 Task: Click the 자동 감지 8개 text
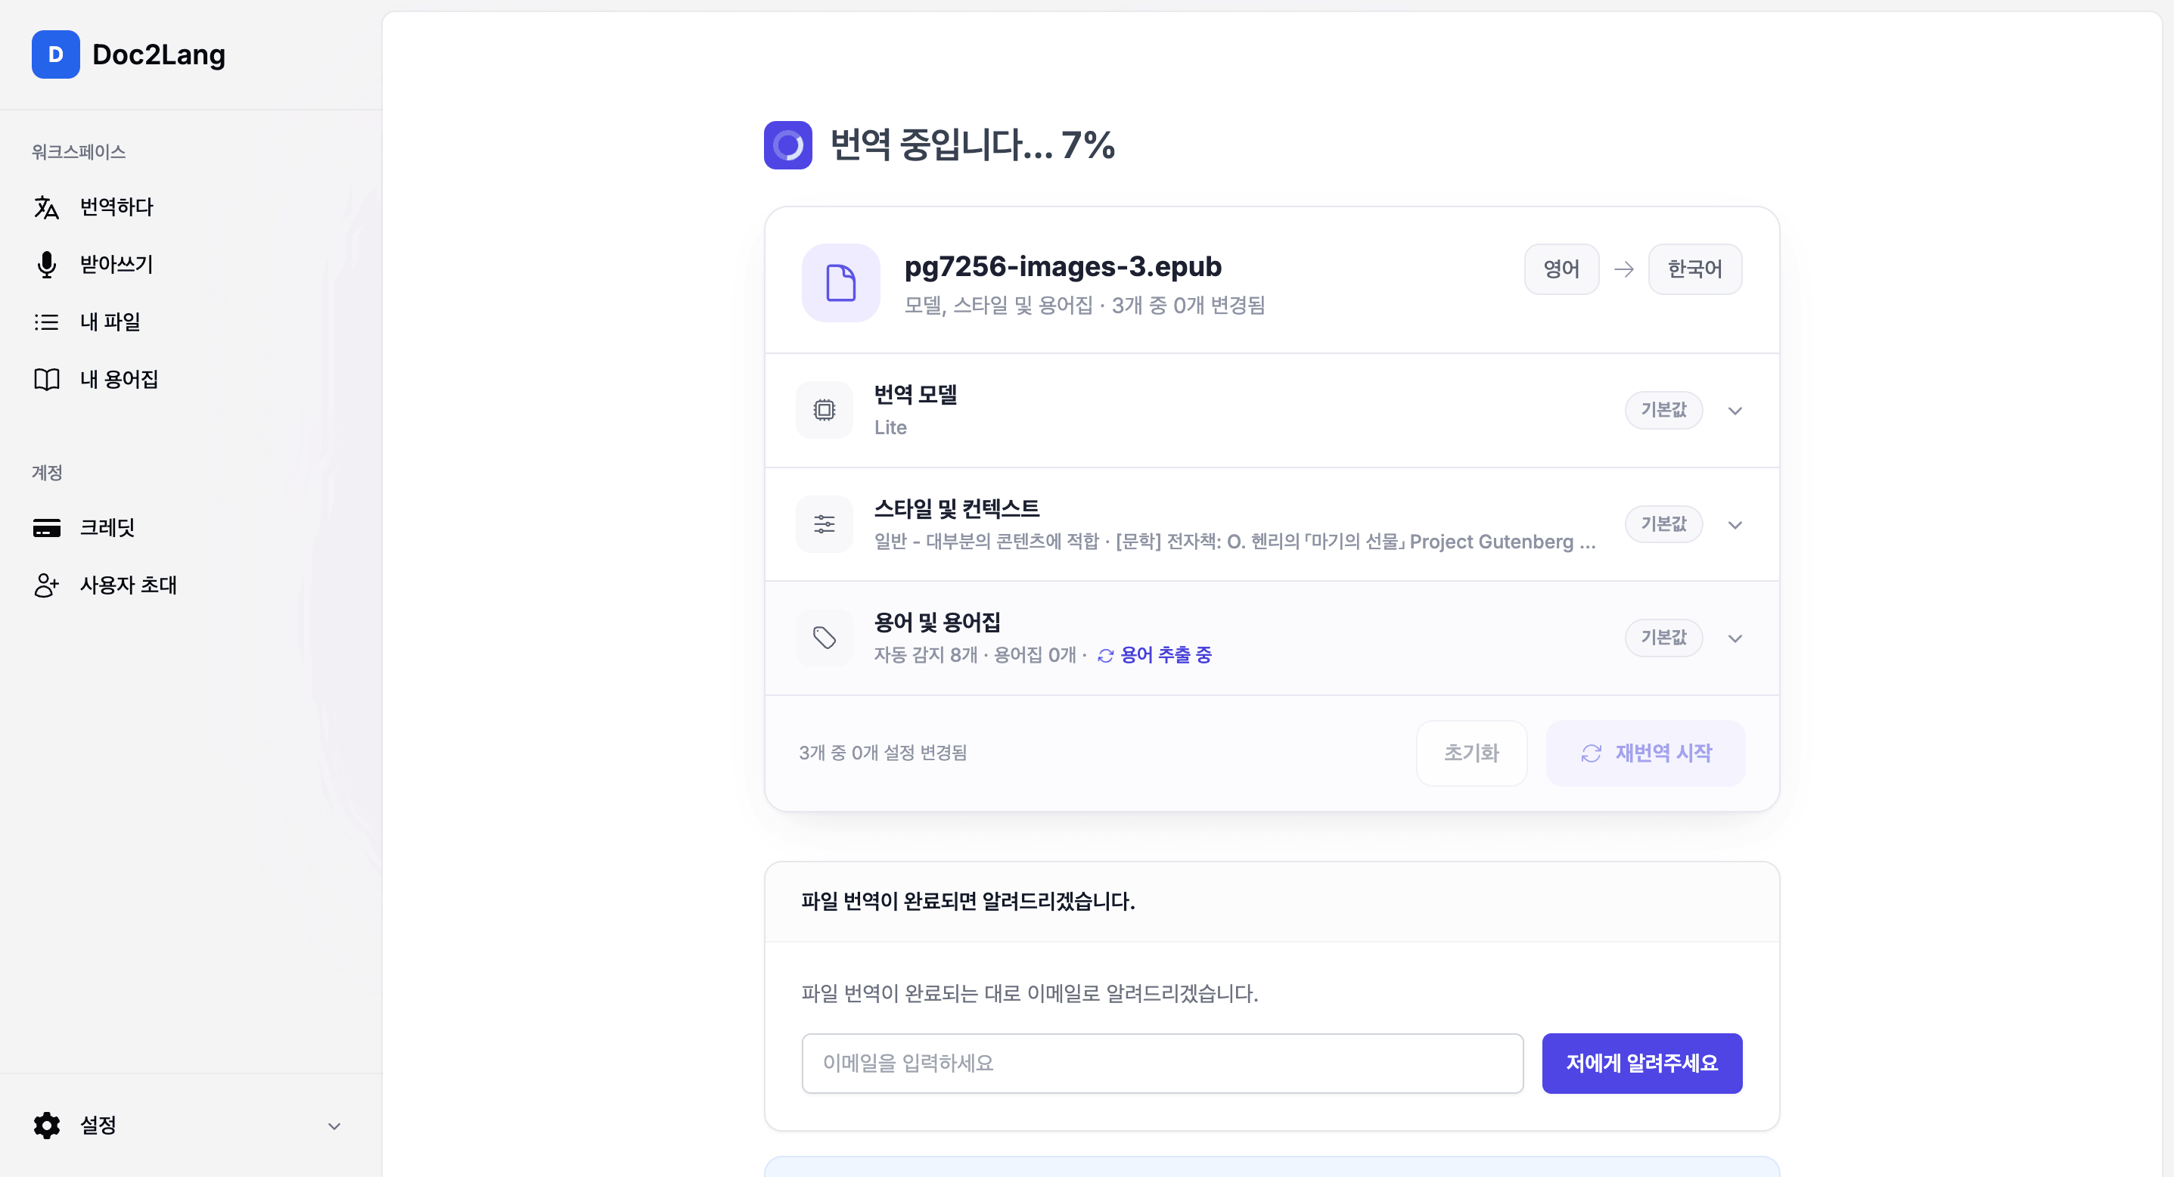pyautogui.click(x=925, y=655)
